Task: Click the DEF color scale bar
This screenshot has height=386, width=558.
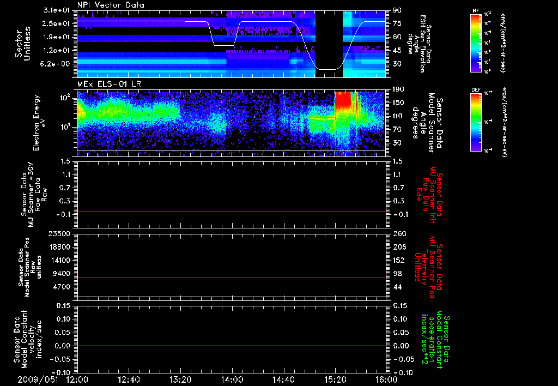Action: pyautogui.click(x=476, y=122)
